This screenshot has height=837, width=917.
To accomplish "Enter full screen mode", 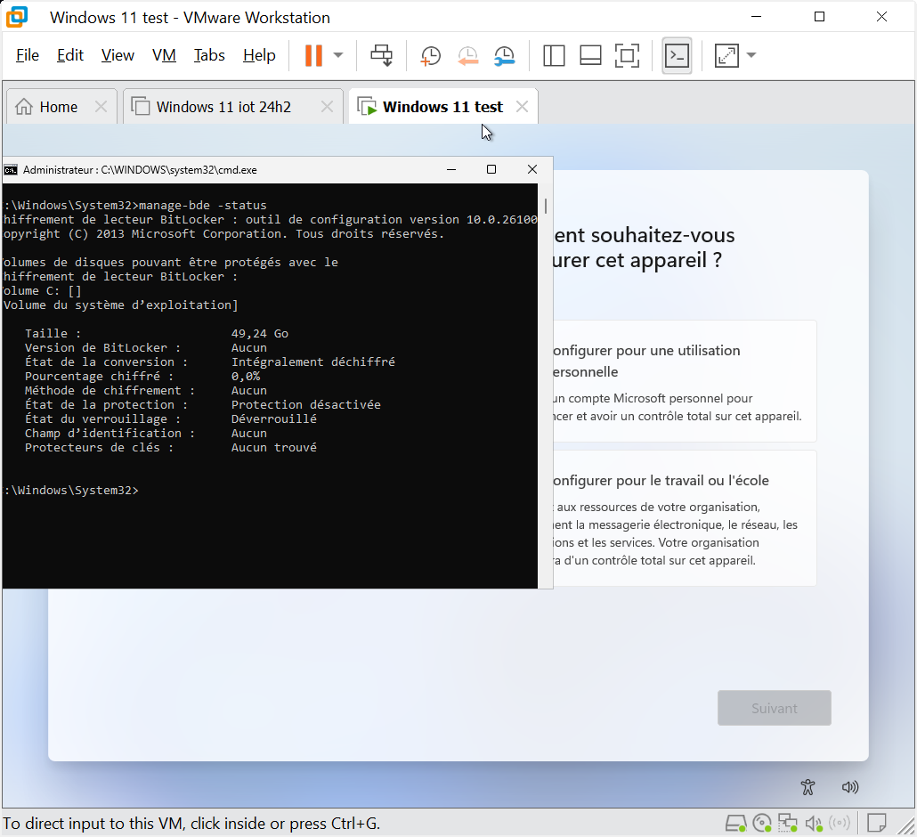I will (627, 55).
